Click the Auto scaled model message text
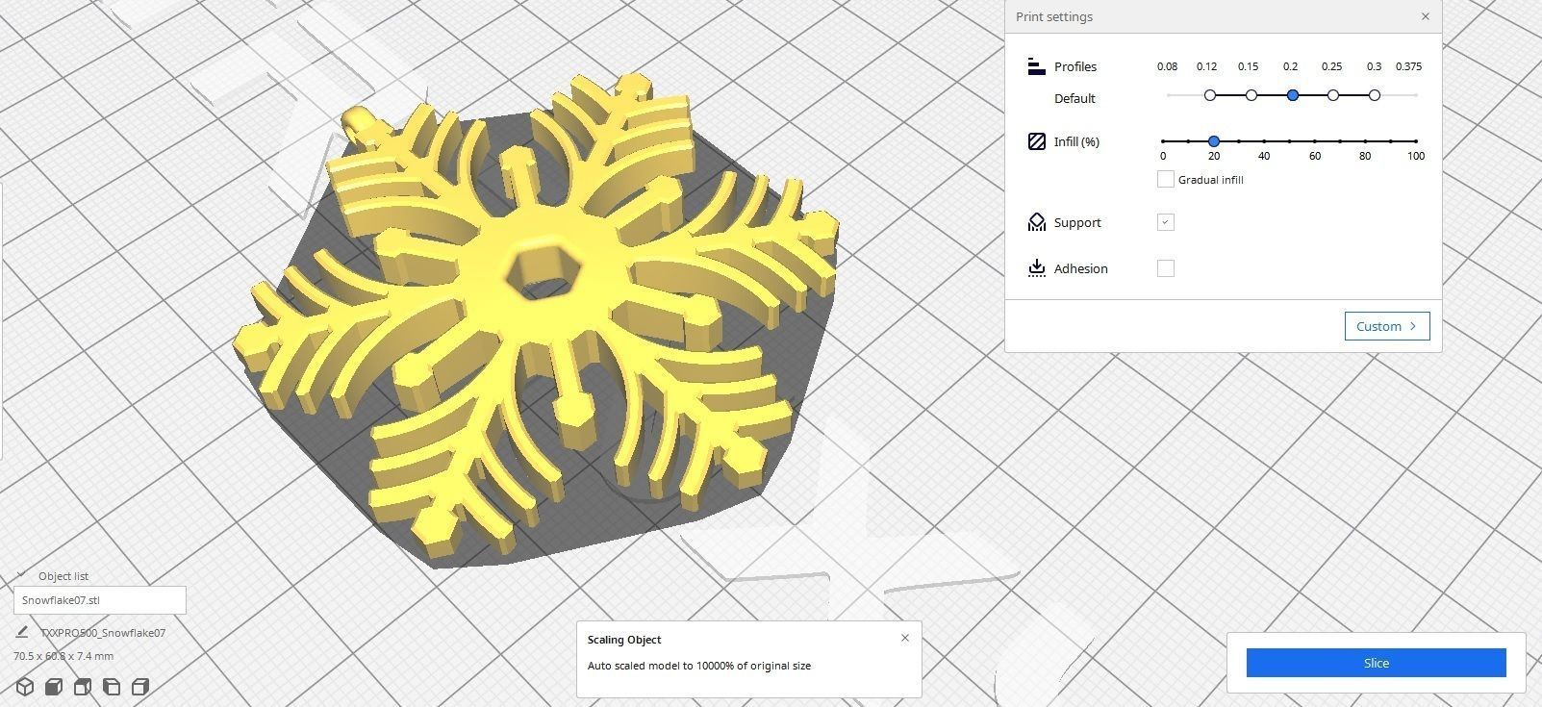 pos(699,666)
